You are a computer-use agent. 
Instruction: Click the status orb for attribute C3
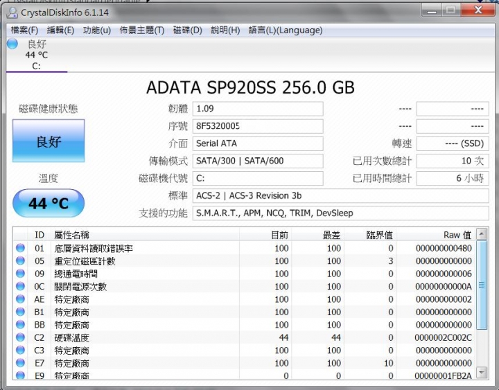(x=20, y=350)
